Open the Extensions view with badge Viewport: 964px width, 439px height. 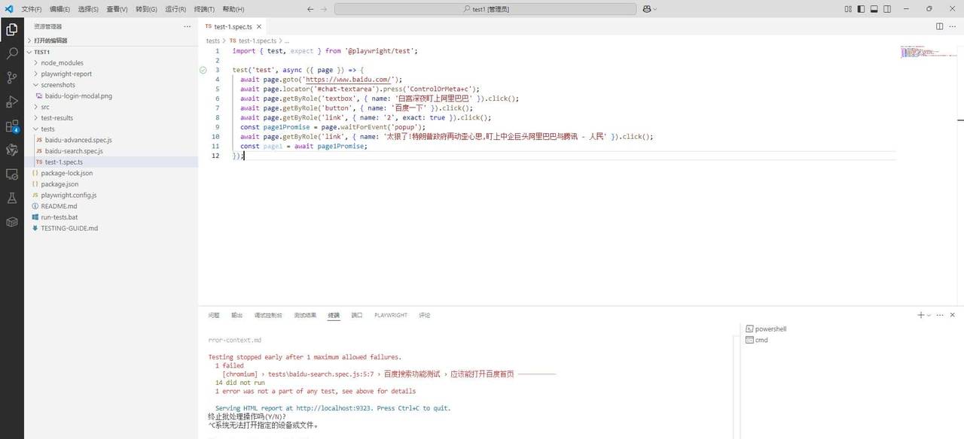tap(12, 126)
